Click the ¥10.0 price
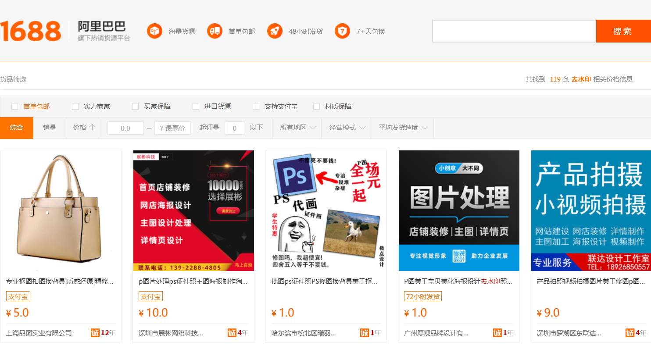651x349 pixels. click(154, 313)
